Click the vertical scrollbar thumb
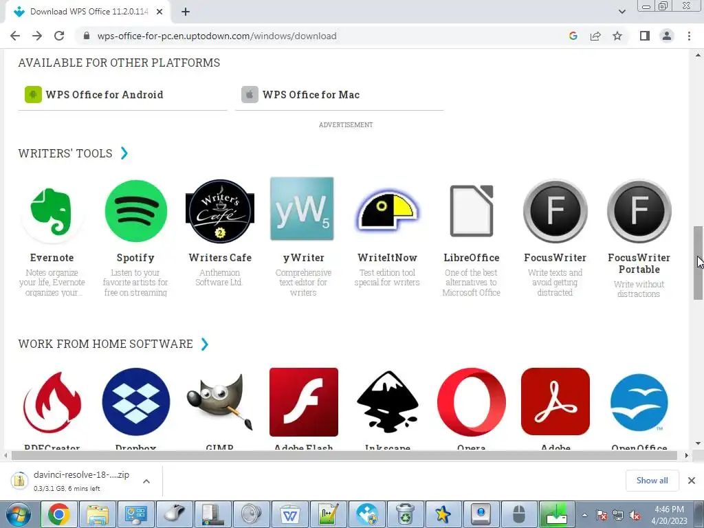The height and width of the screenshot is (528, 704). click(x=697, y=263)
